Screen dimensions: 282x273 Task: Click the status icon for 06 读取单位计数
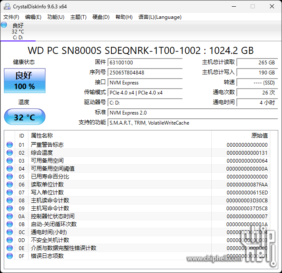(10, 184)
